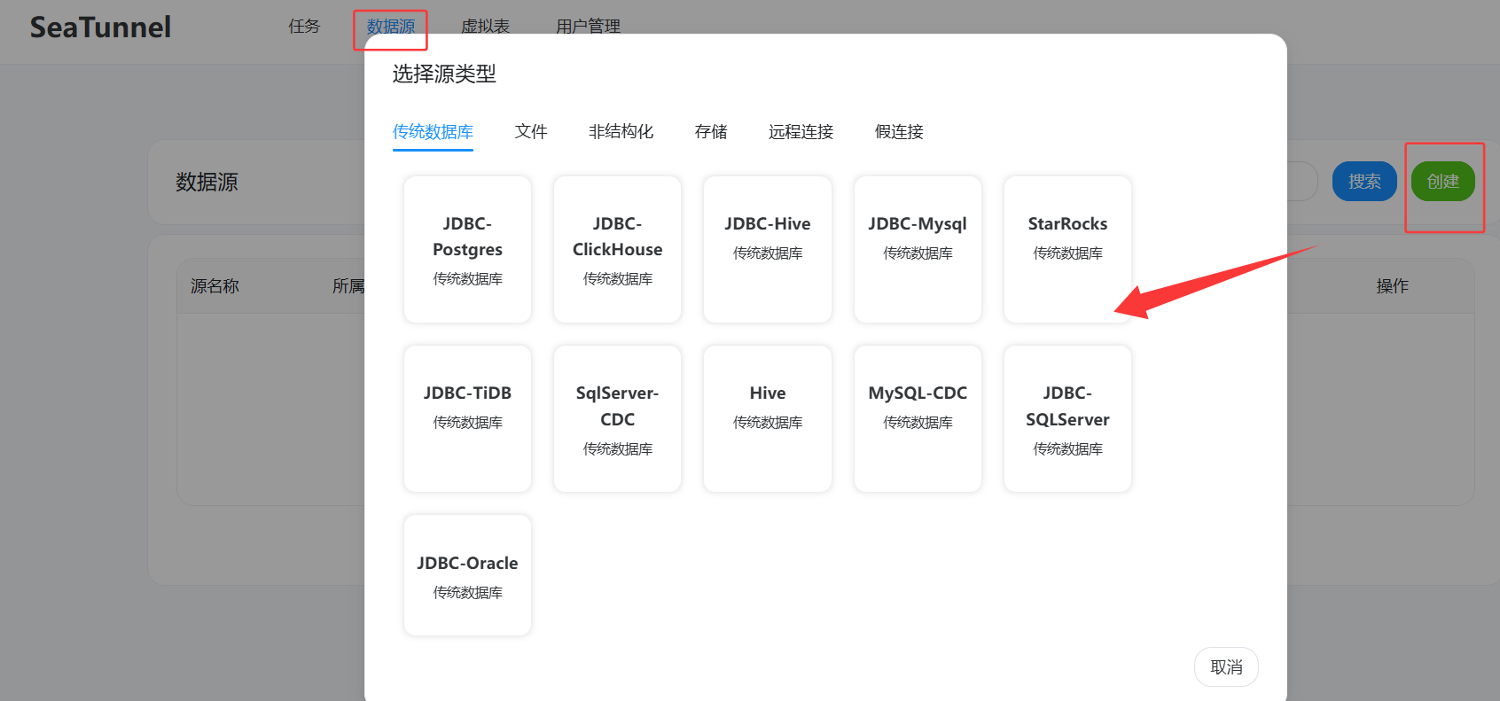Click the 传统数据库 tab
Viewport: 1500px width, 701px height.
coord(433,132)
